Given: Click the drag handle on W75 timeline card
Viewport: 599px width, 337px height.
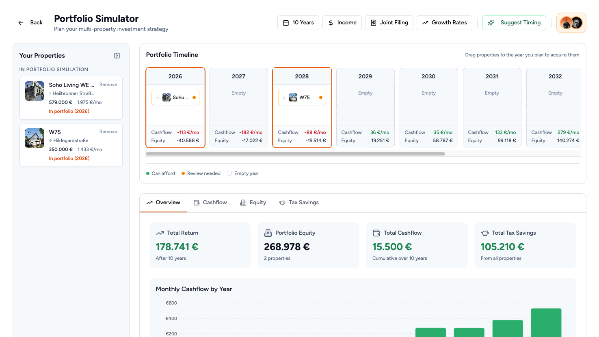Looking at the screenshot, I should pyautogui.click(x=284, y=97).
